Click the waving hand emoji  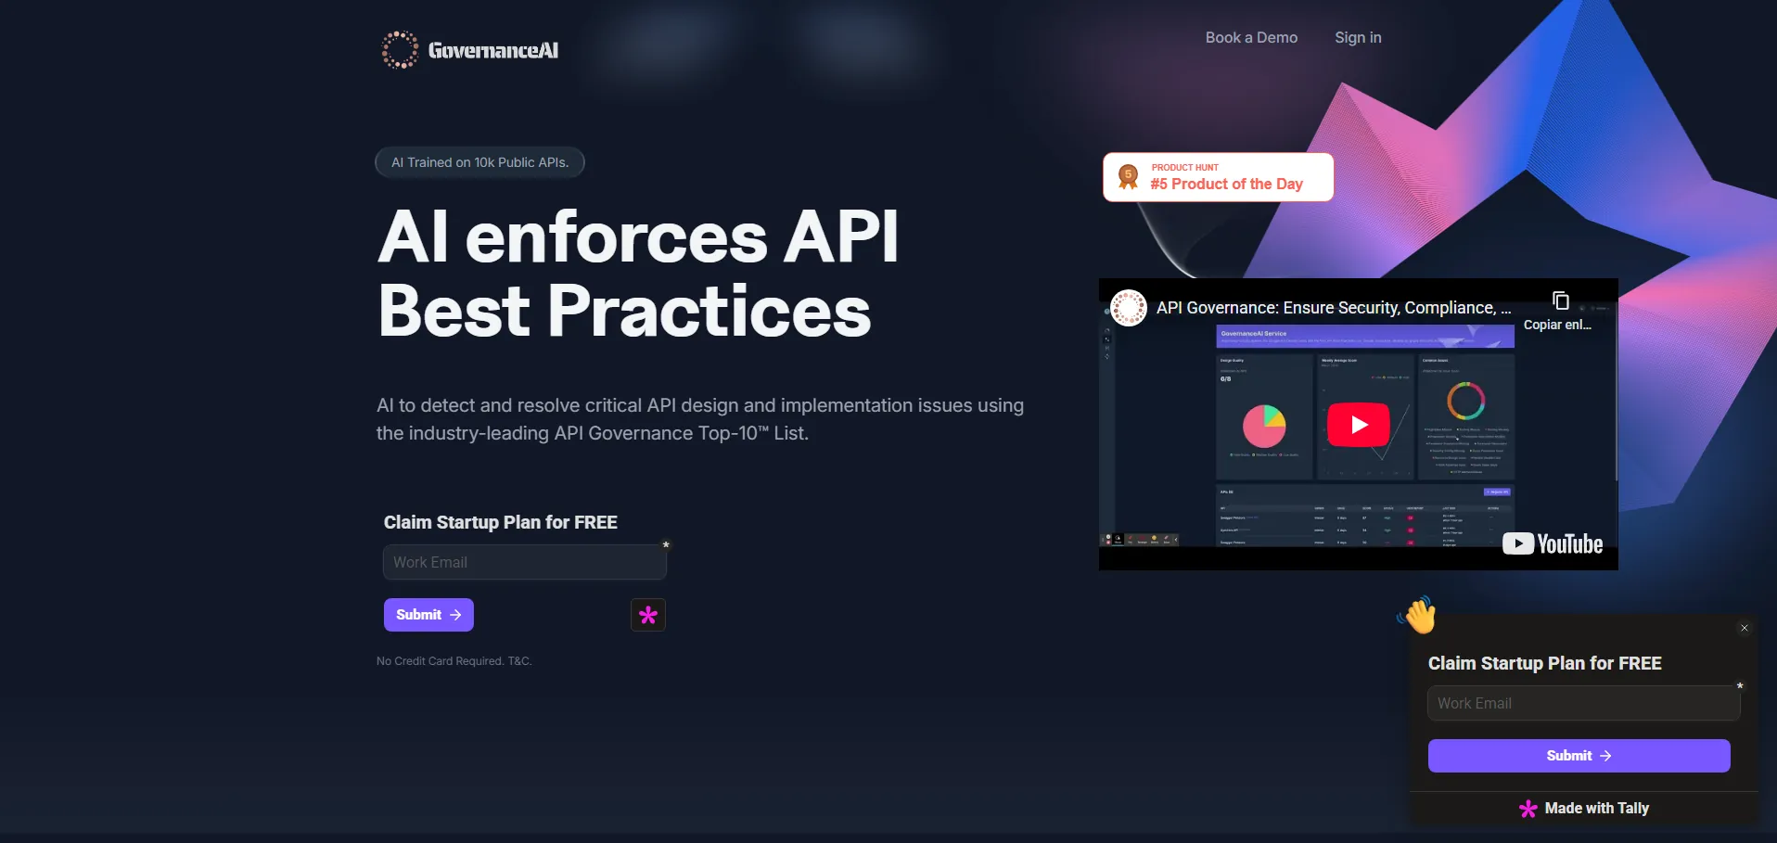[1419, 615]
